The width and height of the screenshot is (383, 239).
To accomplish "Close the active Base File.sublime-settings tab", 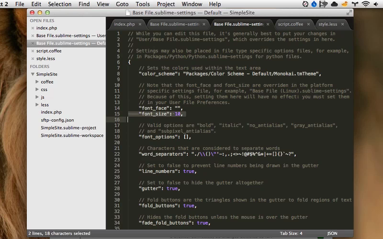I will click(268, 24).
